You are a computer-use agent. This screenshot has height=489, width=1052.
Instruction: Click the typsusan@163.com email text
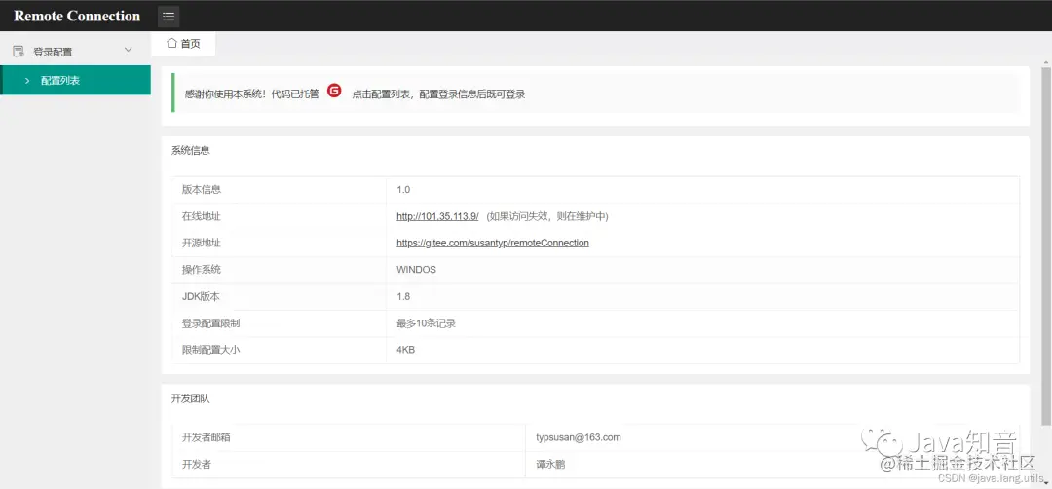[579, 437]
